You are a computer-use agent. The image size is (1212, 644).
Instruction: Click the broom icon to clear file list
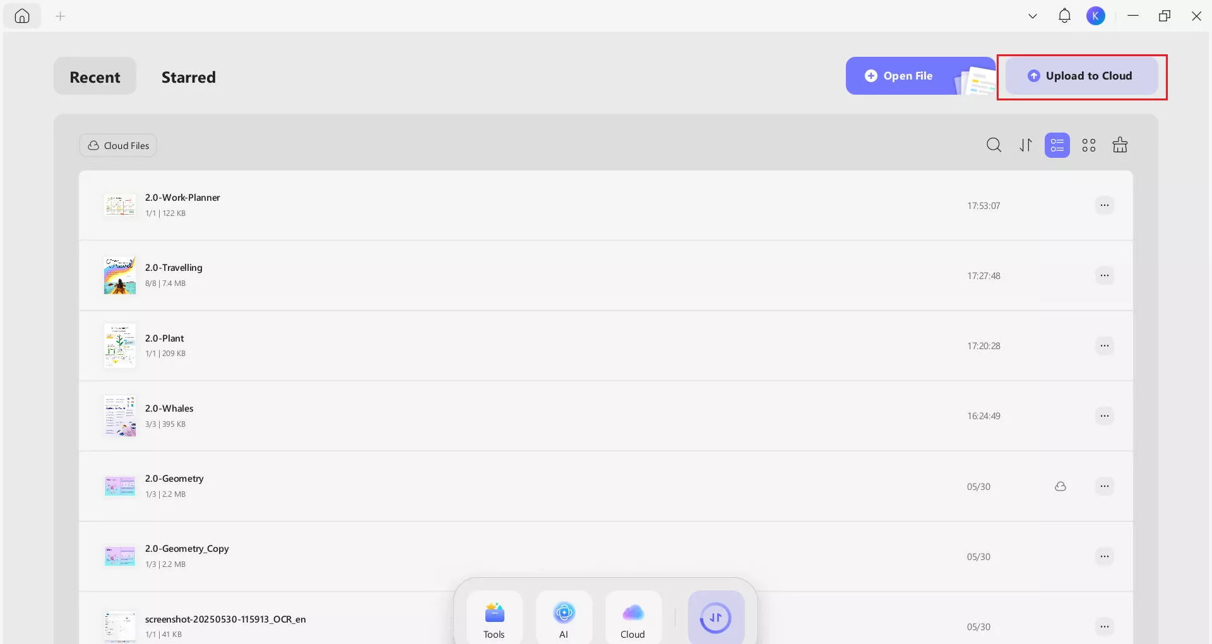click(x=1120, y=145)
